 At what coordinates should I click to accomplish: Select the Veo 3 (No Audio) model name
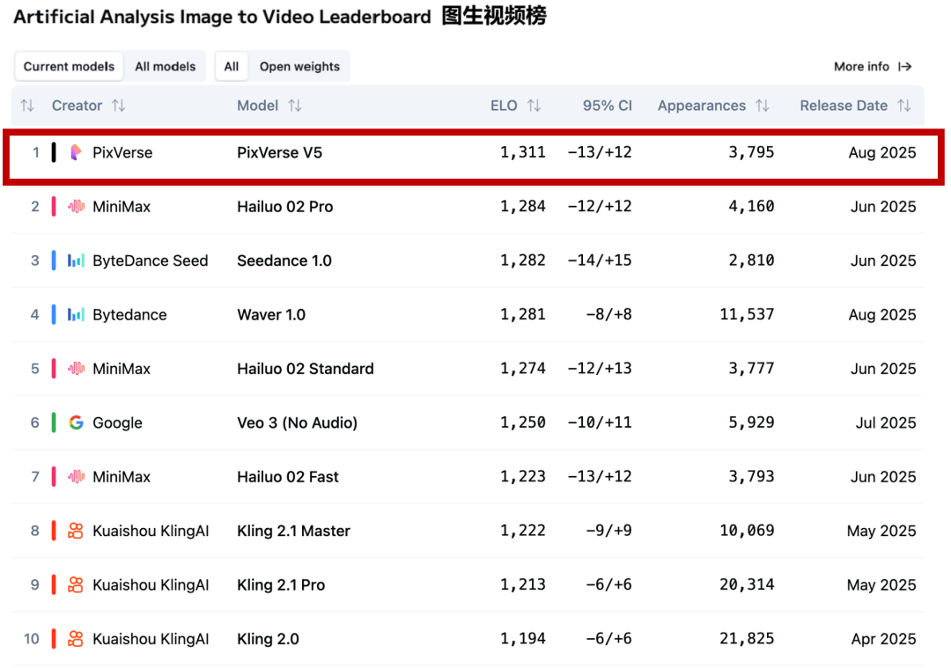pos(298,422)
